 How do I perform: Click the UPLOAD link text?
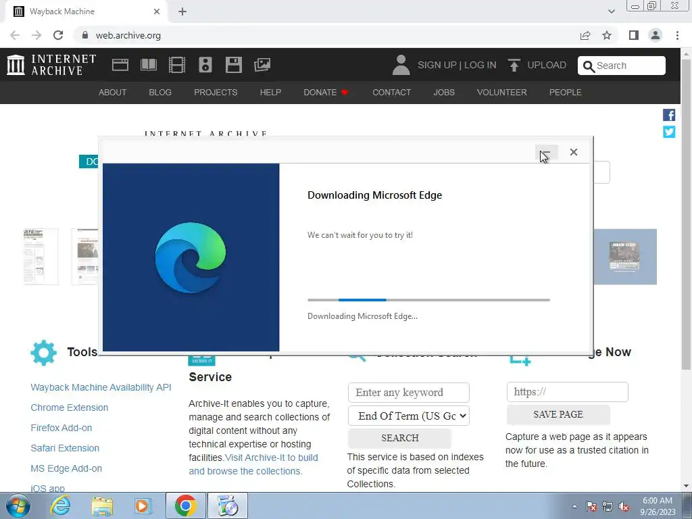click(x=546, y=65)
